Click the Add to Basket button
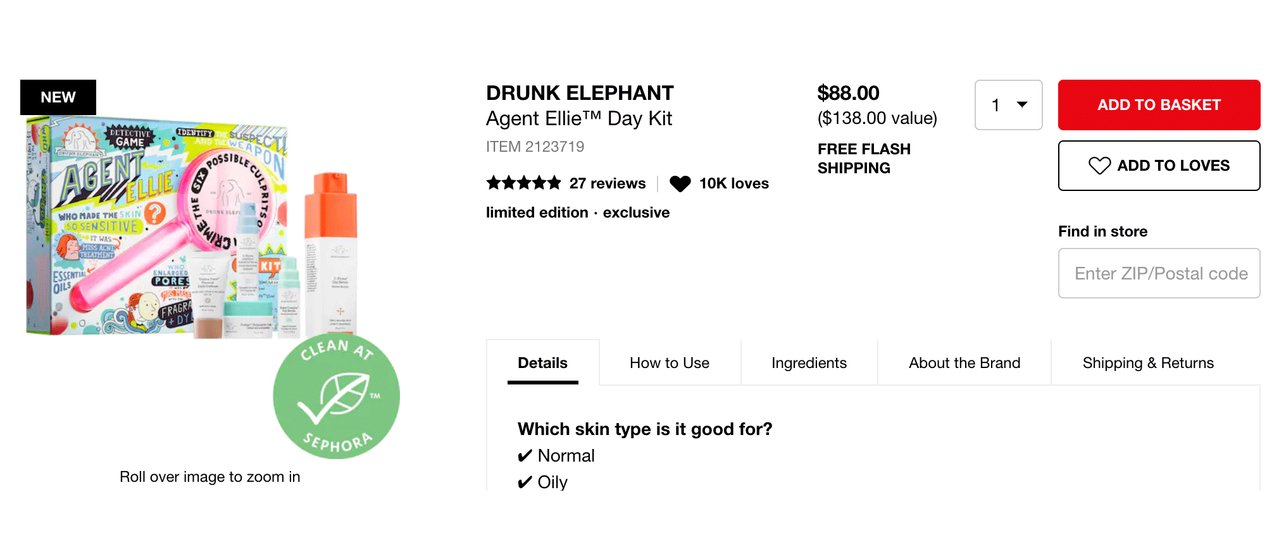 (x=1159, y=105)
